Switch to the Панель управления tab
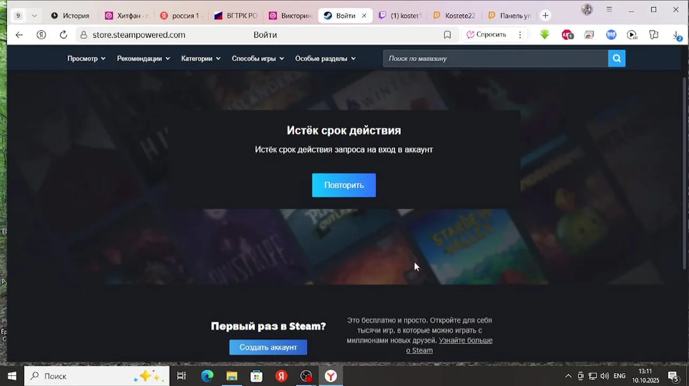The width and height of the screenshot is (689, 386). coord(510,16)
